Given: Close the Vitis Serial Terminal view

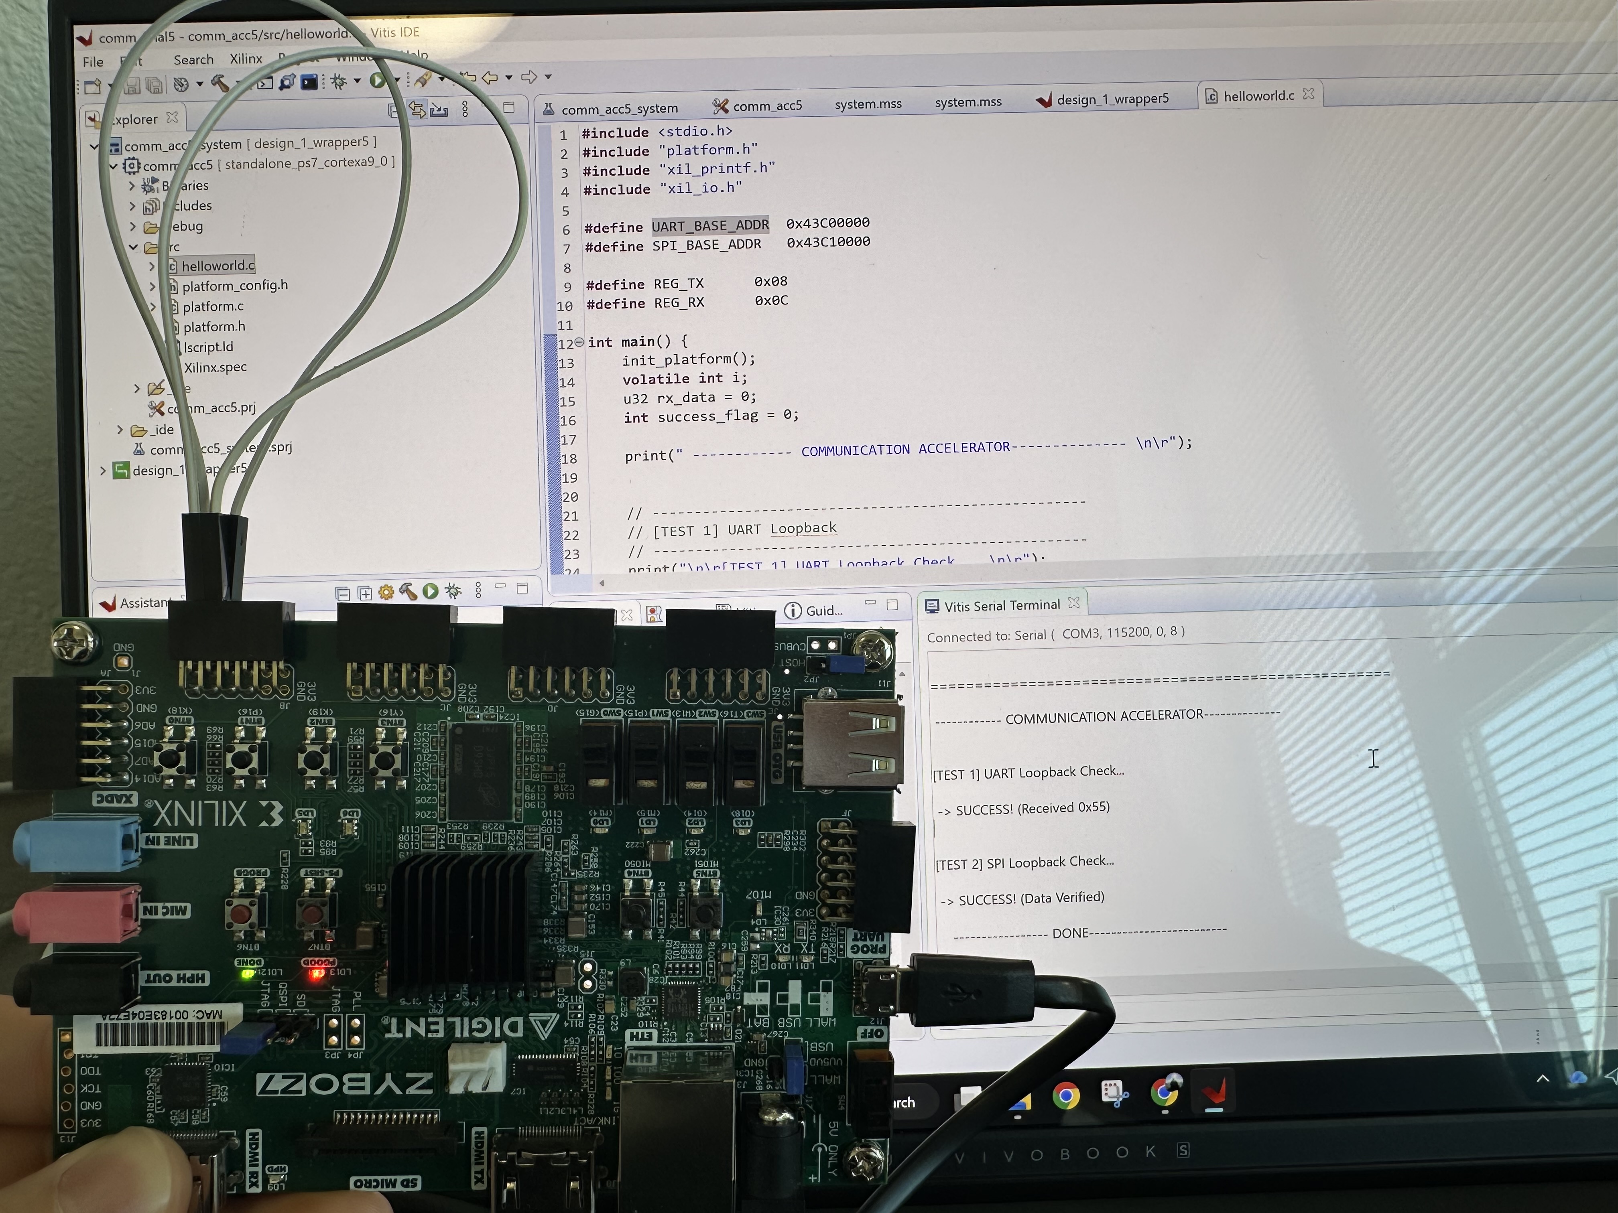Looking at the screenshot, I should [1074, 602].
